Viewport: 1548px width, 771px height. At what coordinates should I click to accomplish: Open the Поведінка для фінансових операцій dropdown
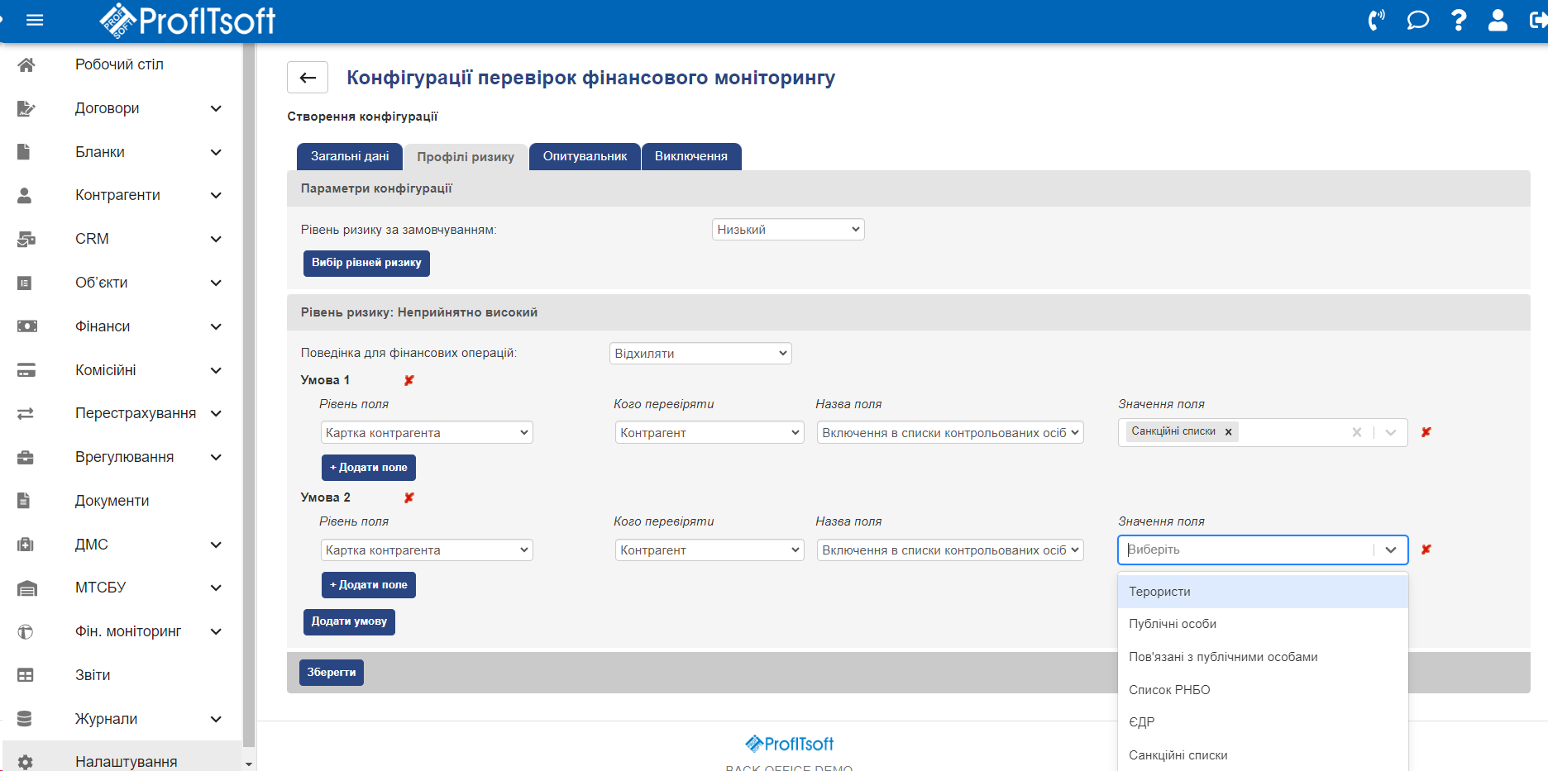[x=700, y=354]
